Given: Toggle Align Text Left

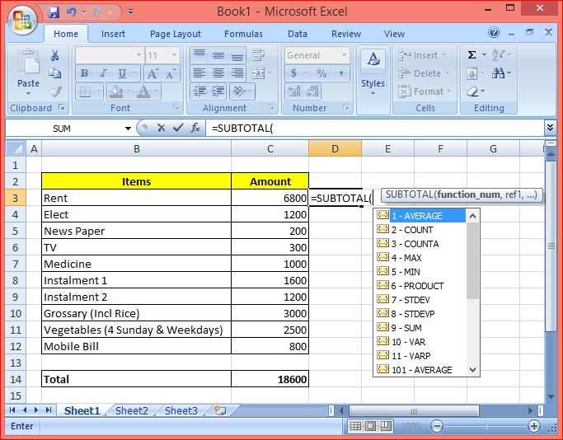Looking at the screenshot, I should (199, 73).
